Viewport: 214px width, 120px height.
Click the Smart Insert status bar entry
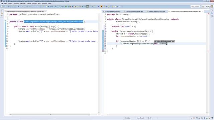[x=140, y=118]
